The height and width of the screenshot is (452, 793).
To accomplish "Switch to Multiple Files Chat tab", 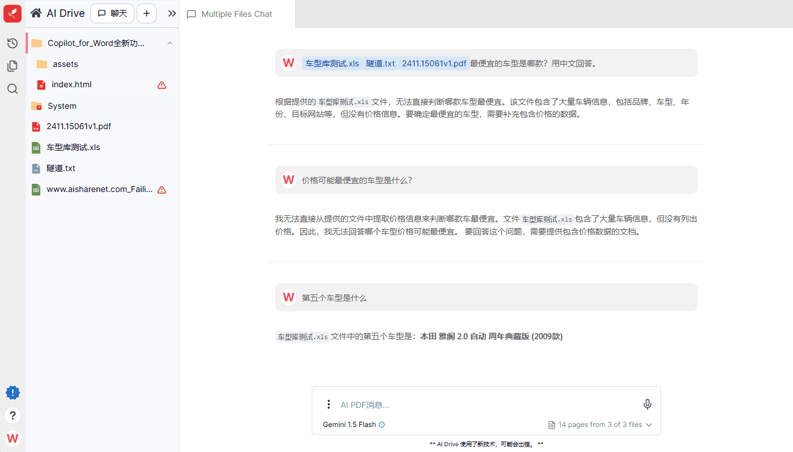I will (237, 14).
